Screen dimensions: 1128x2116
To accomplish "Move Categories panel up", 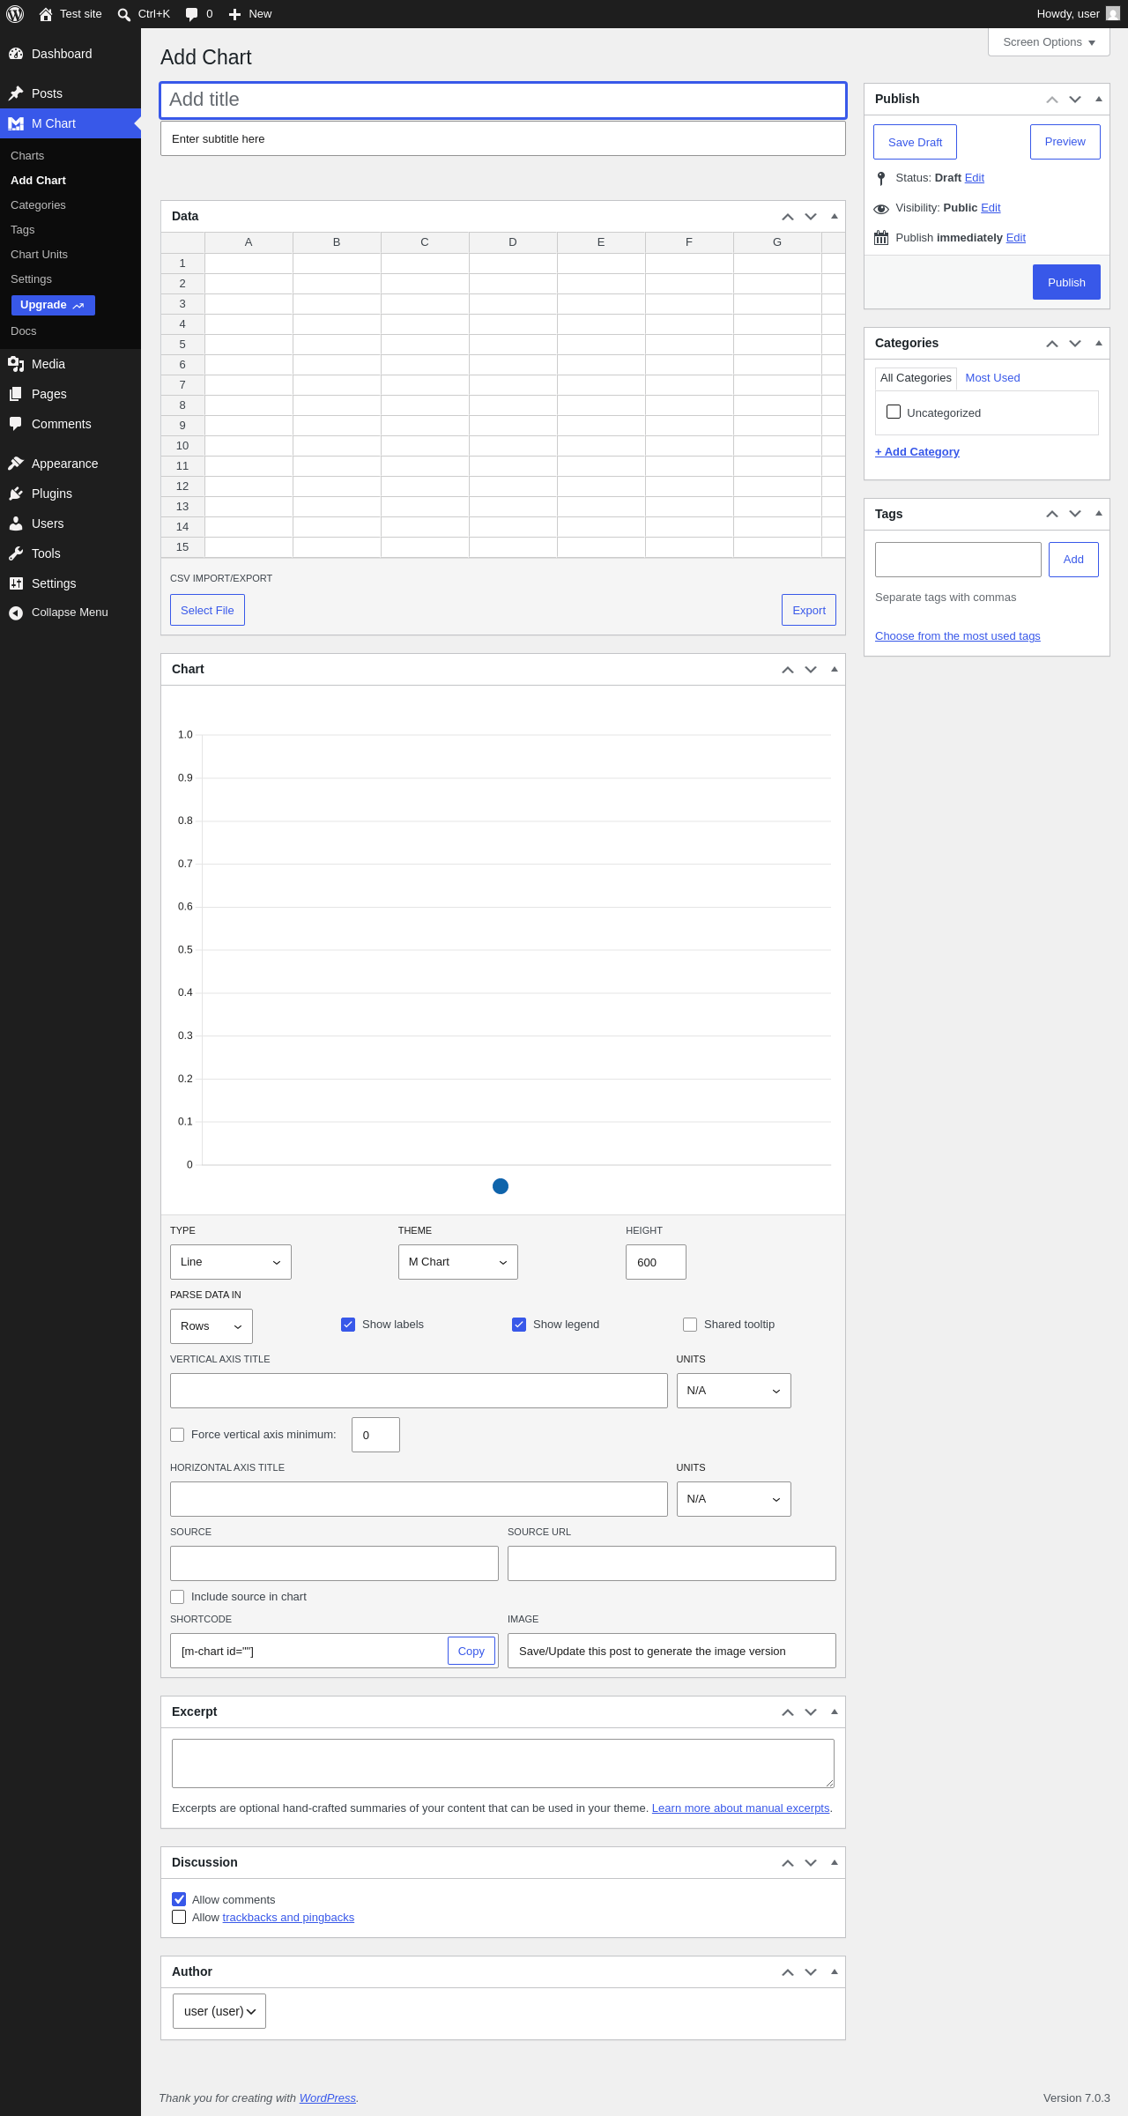I will pos(1052,344).
